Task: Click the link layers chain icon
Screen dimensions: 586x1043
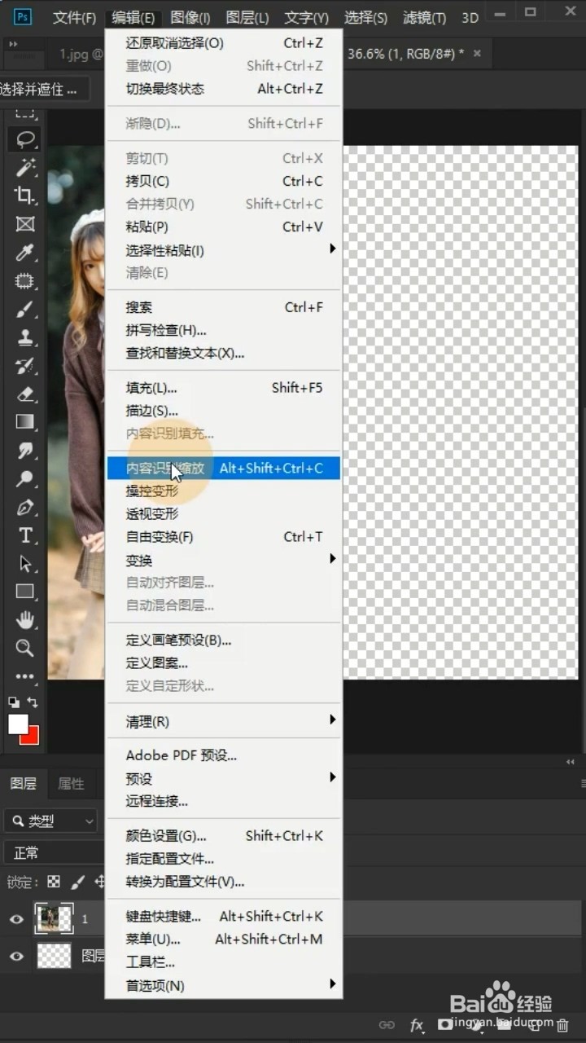Action: tap(387, 1025)
